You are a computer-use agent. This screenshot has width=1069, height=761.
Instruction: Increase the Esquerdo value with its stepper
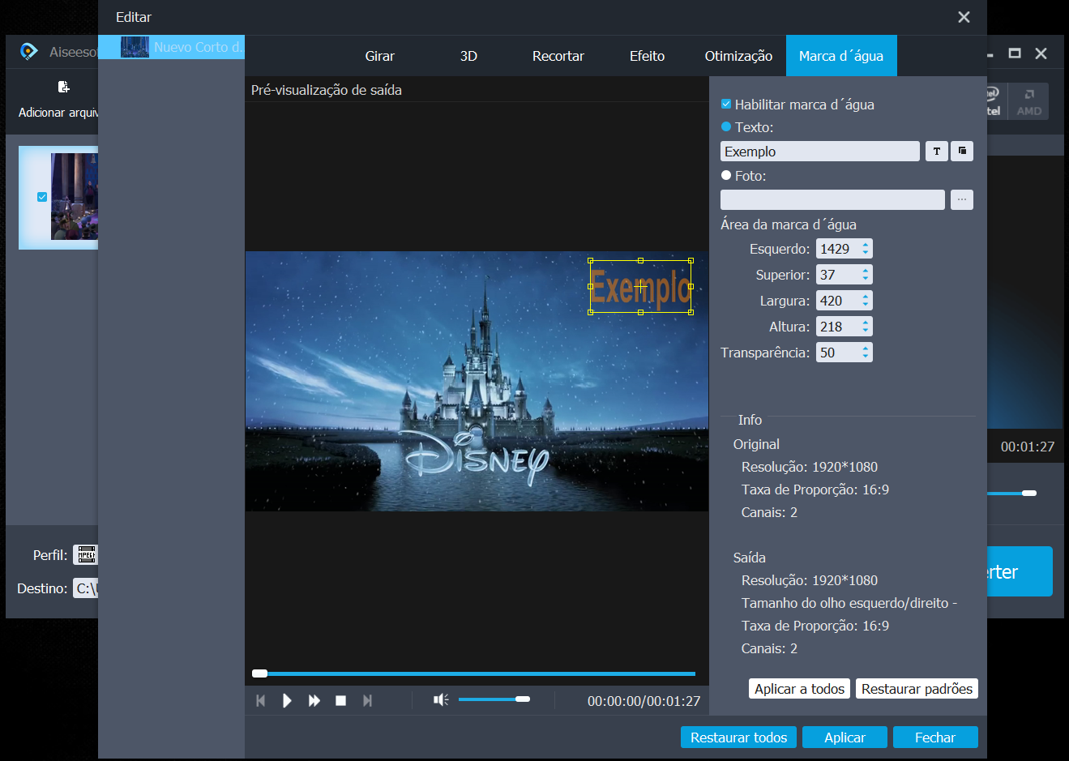point(866,245)
